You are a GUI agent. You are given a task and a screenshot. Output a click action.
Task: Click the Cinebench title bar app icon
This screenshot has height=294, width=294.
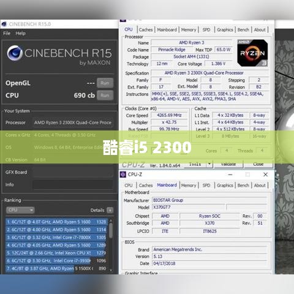coord(4,24)
